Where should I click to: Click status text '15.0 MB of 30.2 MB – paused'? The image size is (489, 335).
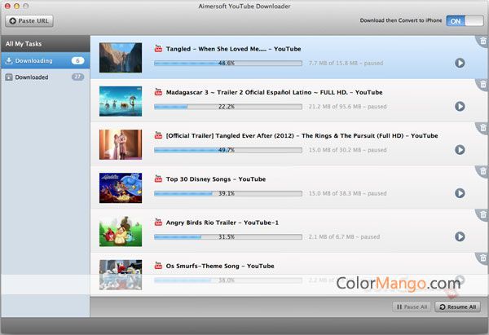[348, 150]
